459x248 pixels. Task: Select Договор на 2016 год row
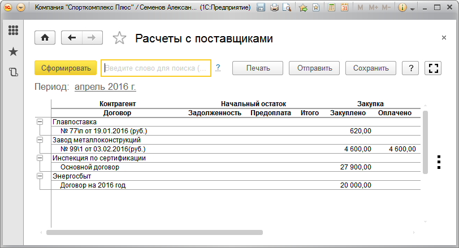[236, 185]
